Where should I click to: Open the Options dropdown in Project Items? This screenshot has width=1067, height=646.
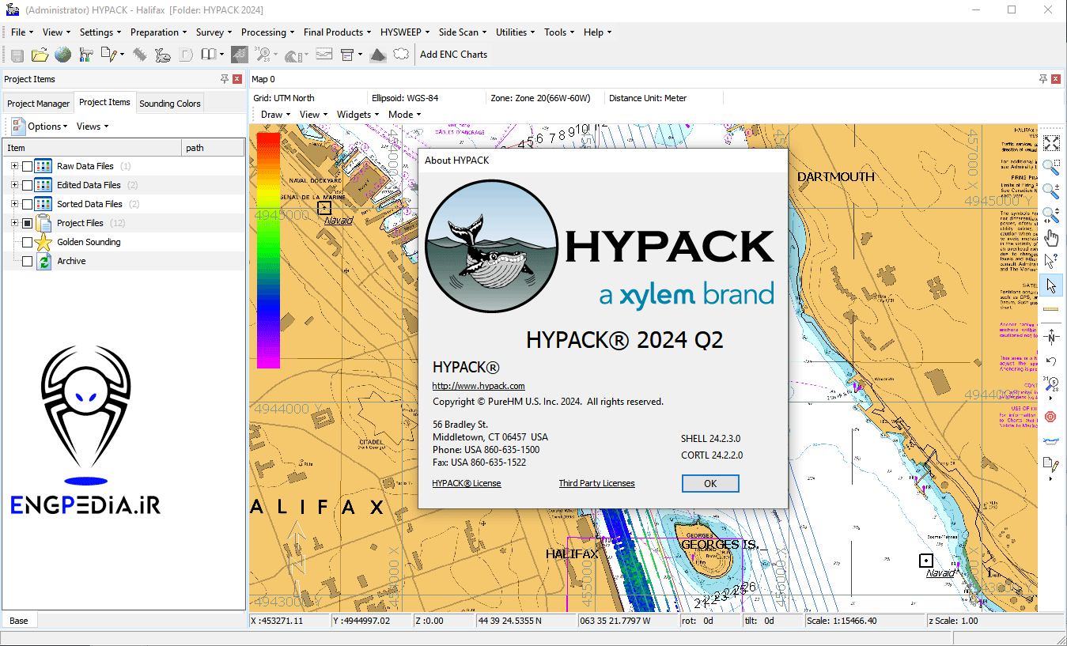[47, 127]
